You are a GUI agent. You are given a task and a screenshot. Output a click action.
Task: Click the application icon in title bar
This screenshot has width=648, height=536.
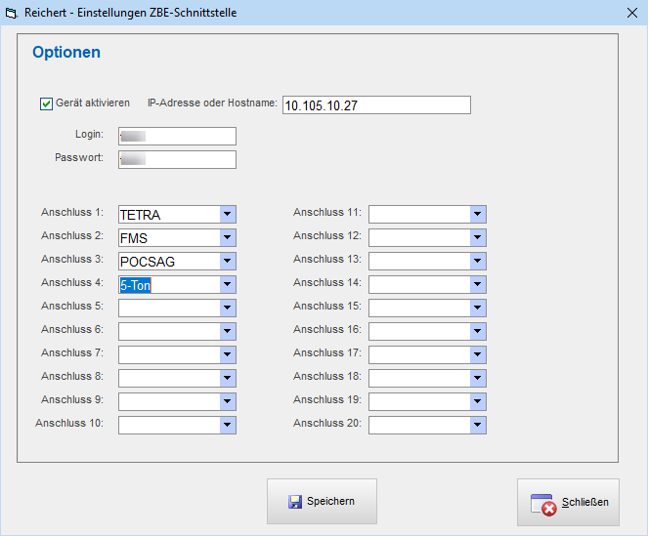click(12, 14)
